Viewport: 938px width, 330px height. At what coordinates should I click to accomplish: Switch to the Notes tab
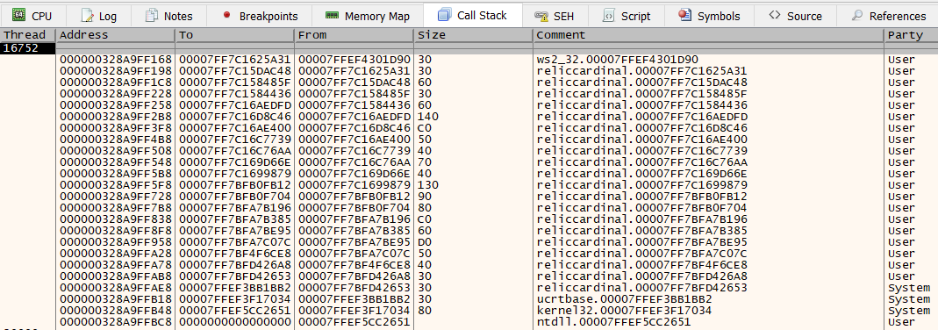click(169, 16)
